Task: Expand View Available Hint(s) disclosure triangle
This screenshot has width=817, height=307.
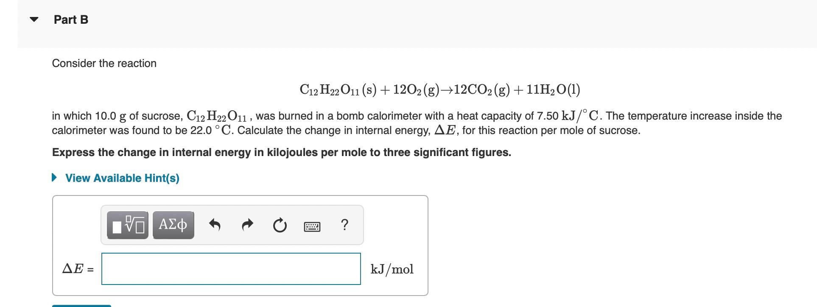Action: (54, 178)
